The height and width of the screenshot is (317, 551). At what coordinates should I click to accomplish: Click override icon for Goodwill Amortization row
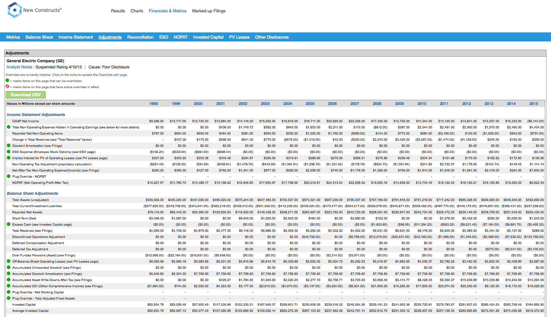pos(9,146)
